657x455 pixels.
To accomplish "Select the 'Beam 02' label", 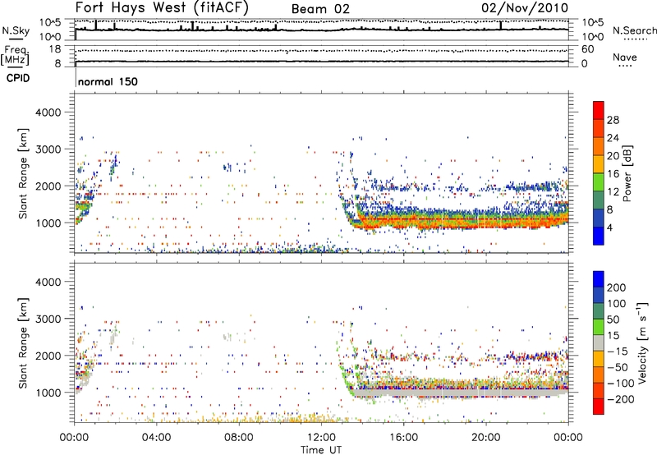I will [320, 9].
